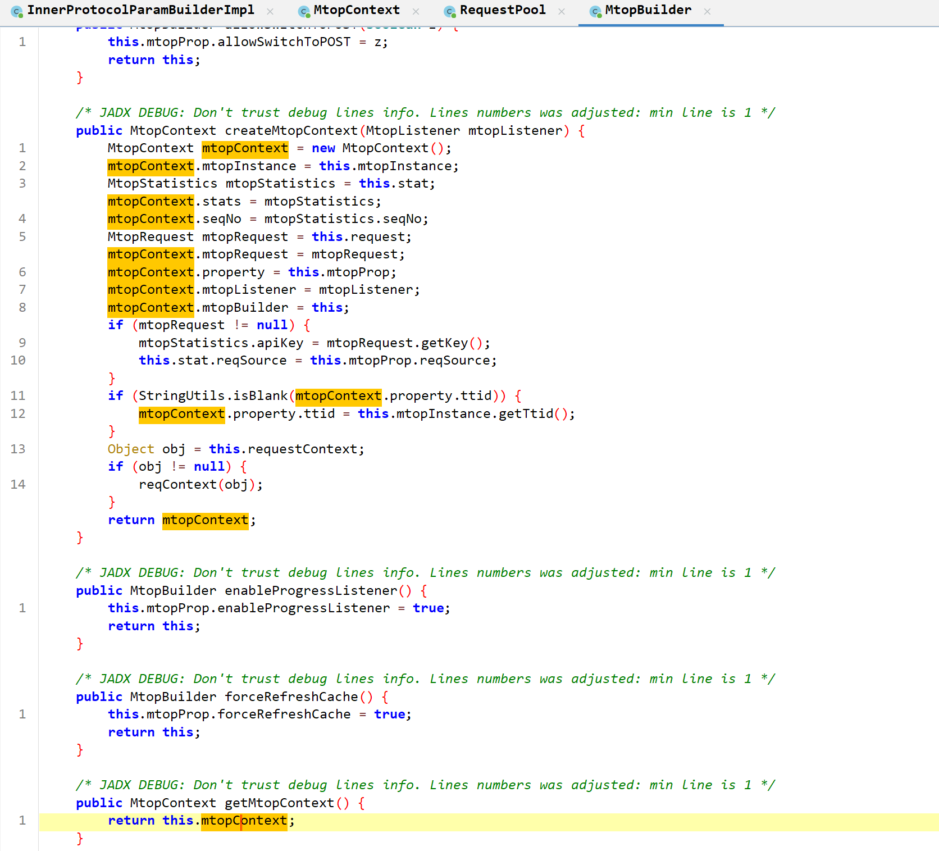The image size is (939, 851).
Task: Click the reqContext(obj) method call
Action: [177, 485]
